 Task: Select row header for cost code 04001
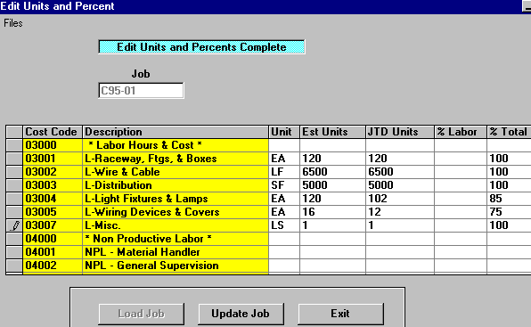pos(14,252)
